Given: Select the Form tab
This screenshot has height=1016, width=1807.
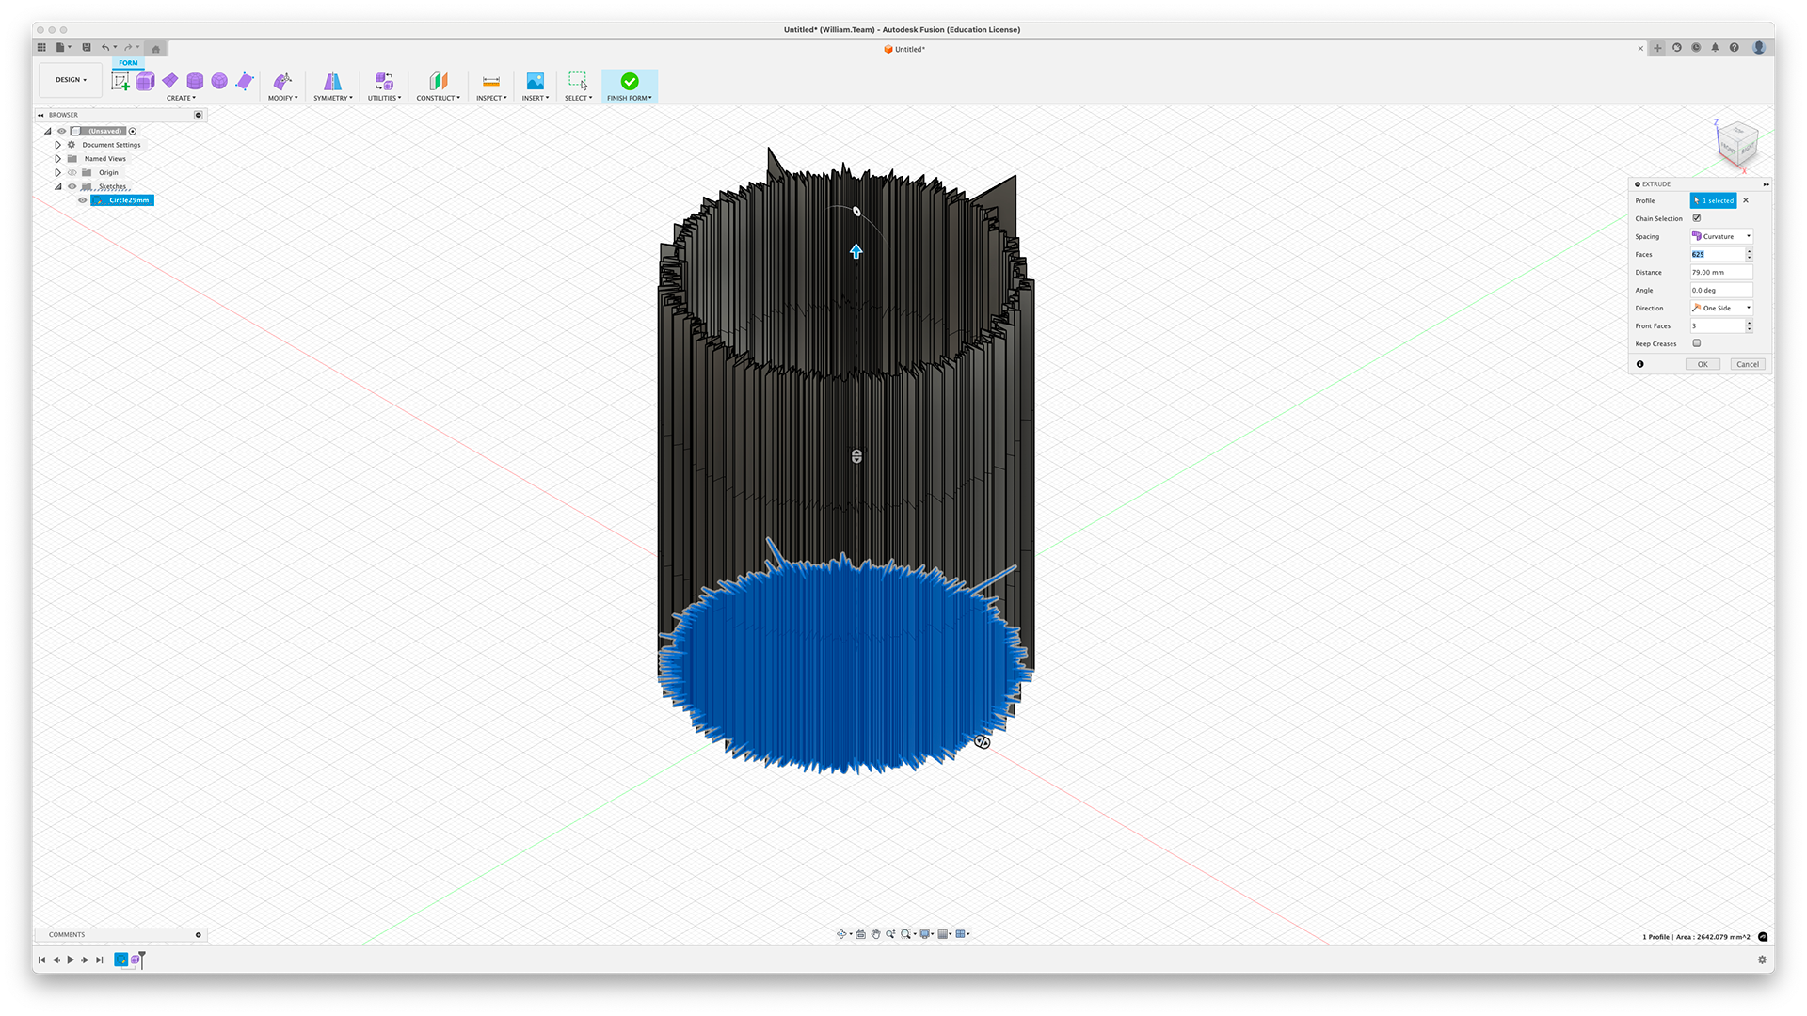Looking at the screenshot, I should [x=128, y=63].
